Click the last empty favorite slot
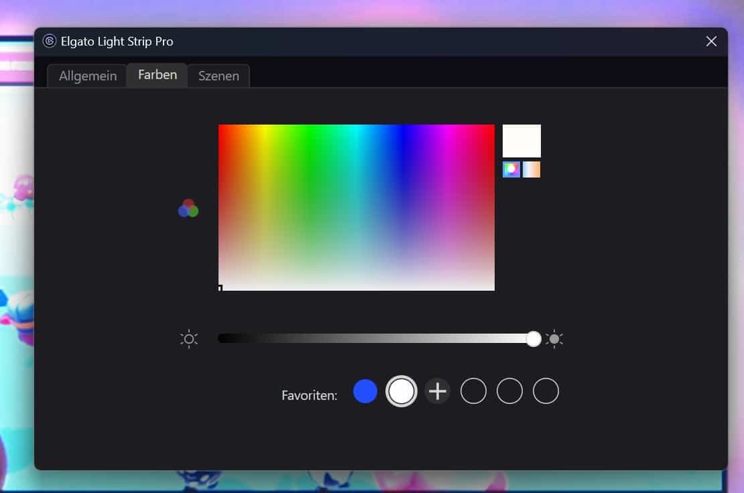Image resolution: width=744 pixels, height=493 pixels. [x=546, y=391]
